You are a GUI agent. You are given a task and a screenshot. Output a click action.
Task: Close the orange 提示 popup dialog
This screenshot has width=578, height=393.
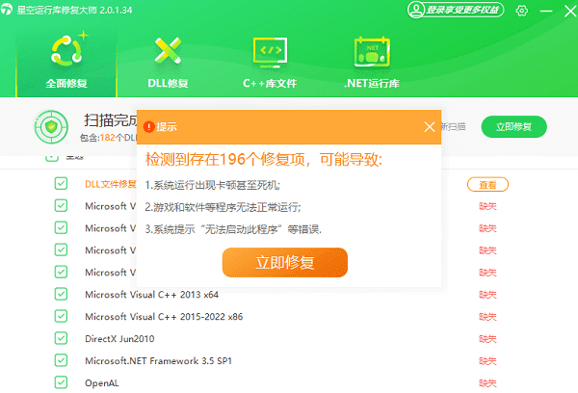click(x=430, y=127)
